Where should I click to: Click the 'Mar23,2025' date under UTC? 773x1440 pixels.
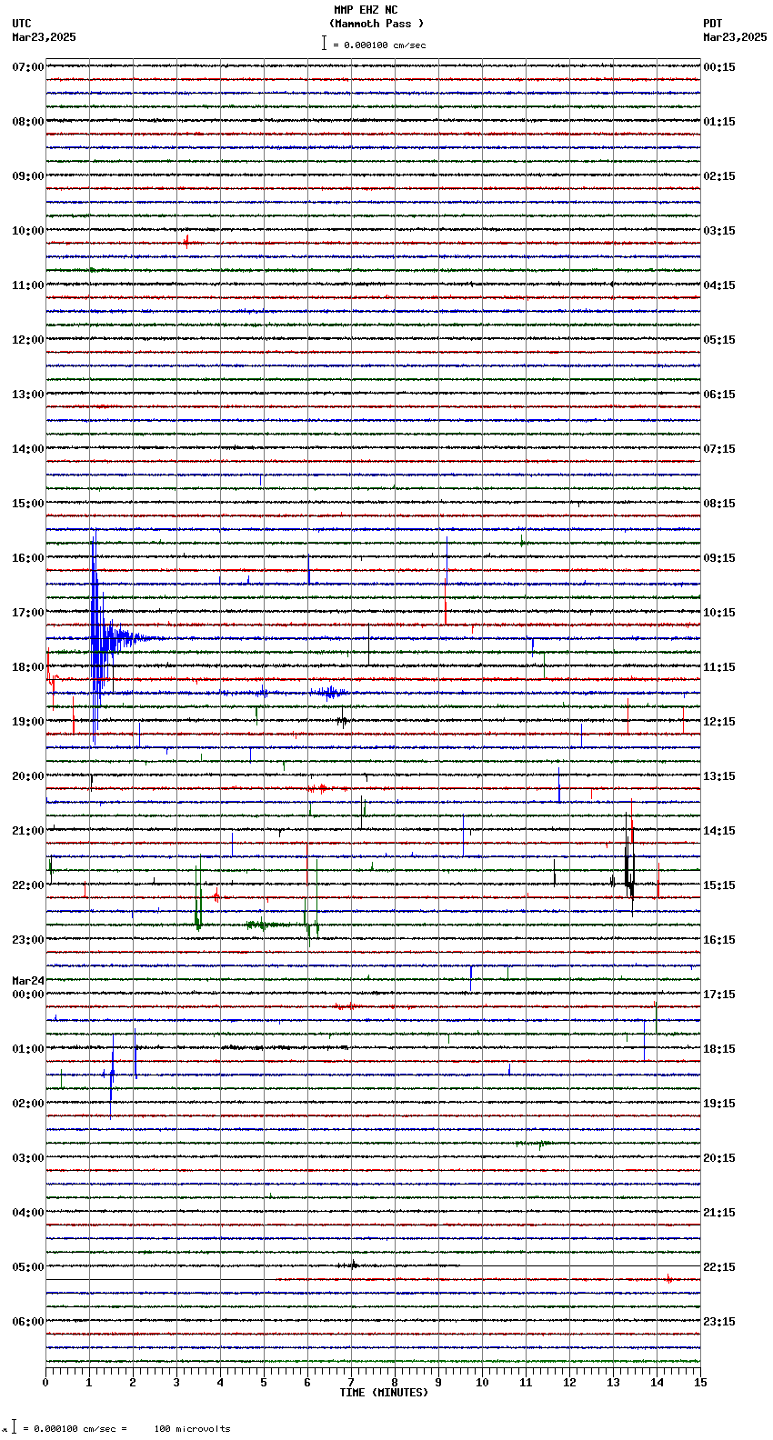(x=45, y=37)
